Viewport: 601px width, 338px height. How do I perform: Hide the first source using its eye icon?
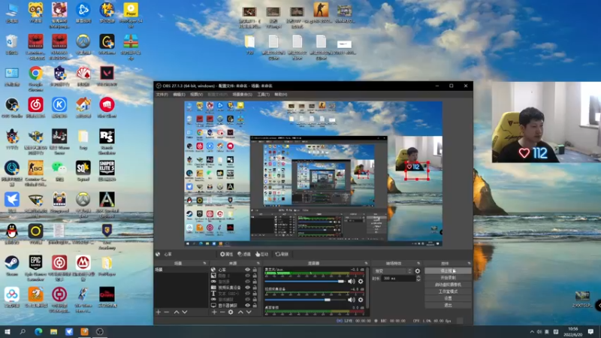coord(247,270)
